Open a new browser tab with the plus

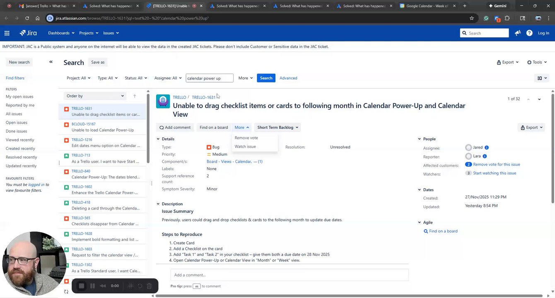pyautogui.click(x=465, y=6)
